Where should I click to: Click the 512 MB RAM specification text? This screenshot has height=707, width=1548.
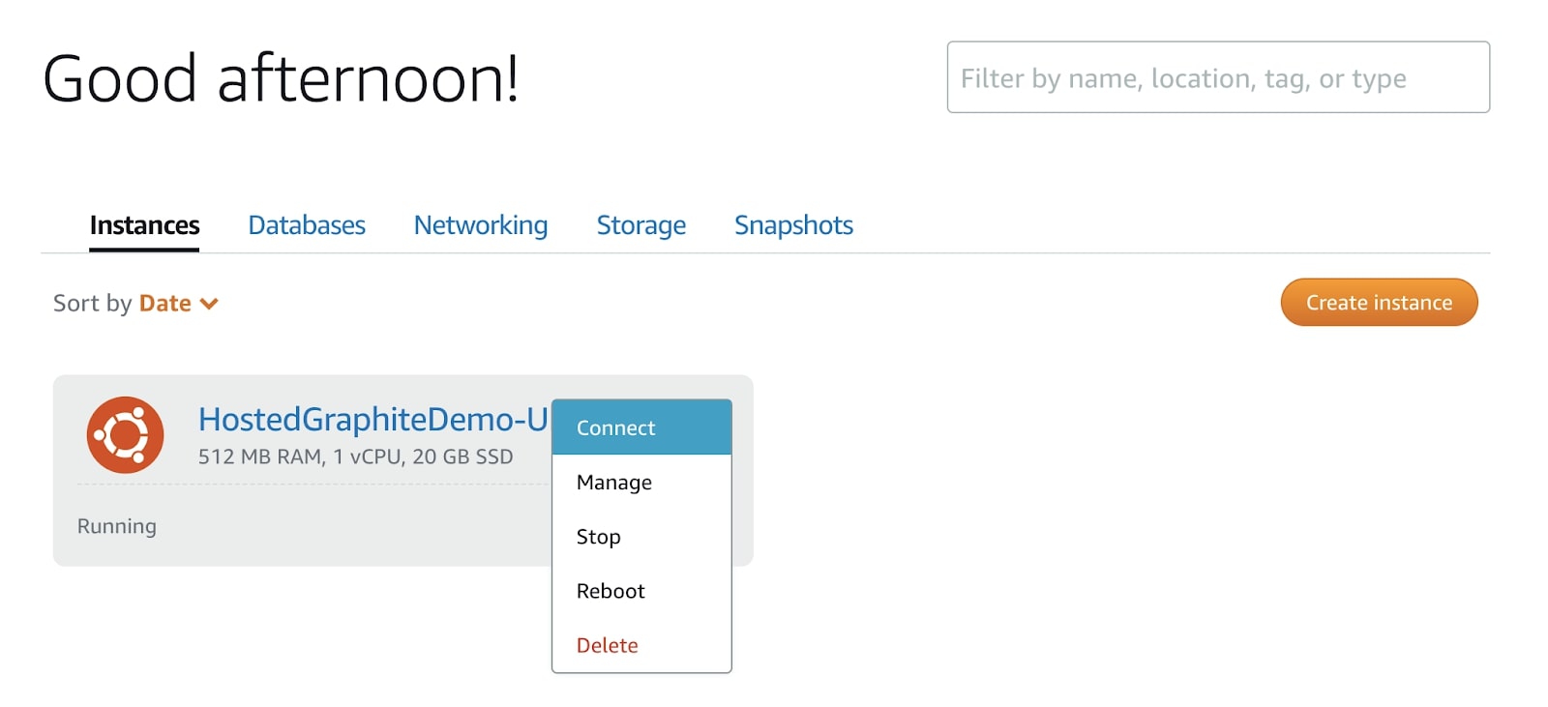pos(356,457)
